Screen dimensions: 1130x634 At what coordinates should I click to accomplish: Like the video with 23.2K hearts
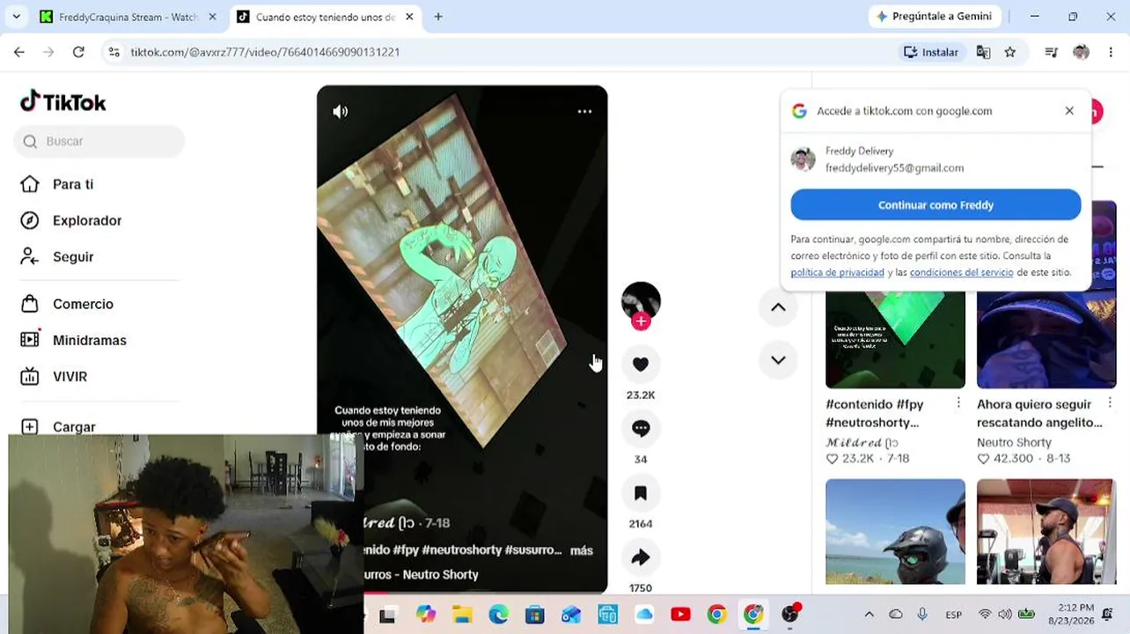pos(641,364)
